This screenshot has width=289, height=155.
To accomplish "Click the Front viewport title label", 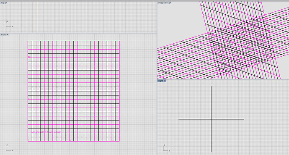I will 3,35.
